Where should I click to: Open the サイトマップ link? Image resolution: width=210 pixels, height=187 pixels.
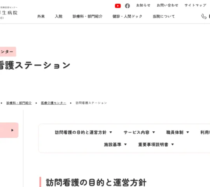(195, 5)
